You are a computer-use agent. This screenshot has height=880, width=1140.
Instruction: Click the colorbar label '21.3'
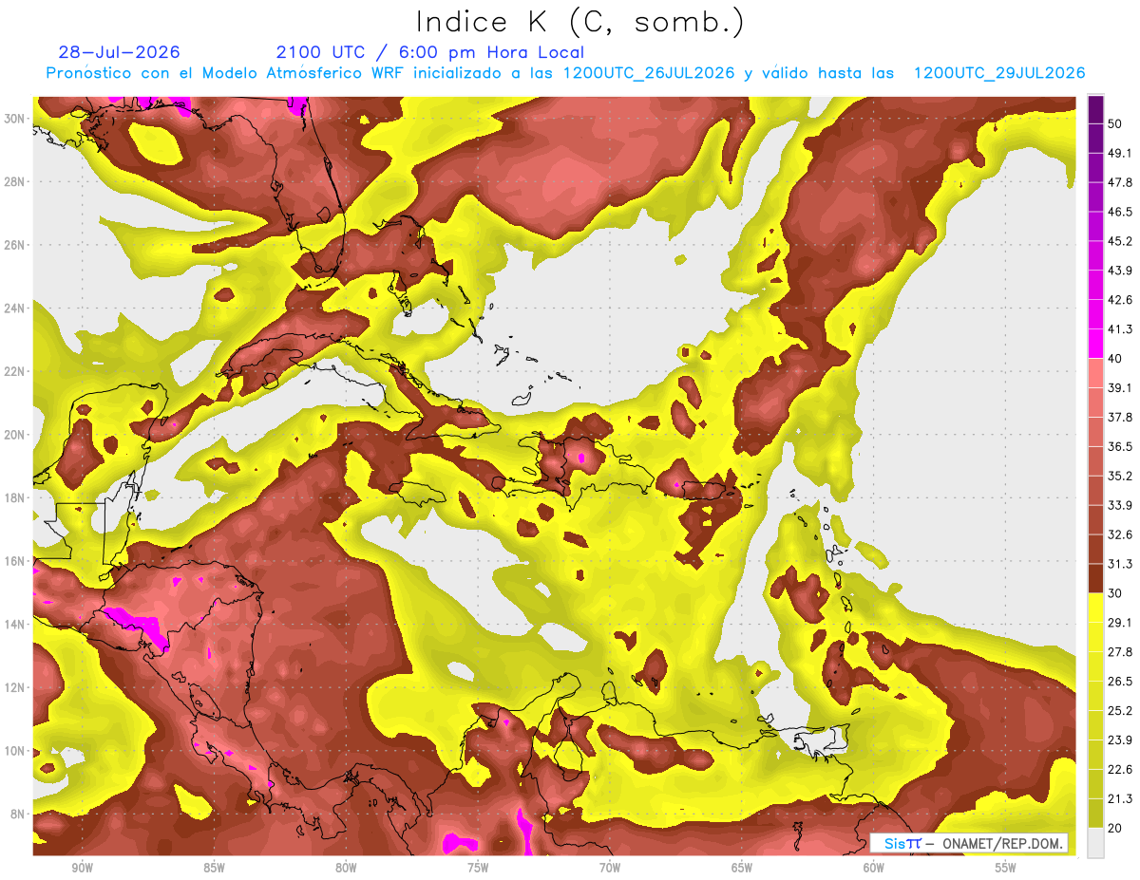(x=1120, y=798)
